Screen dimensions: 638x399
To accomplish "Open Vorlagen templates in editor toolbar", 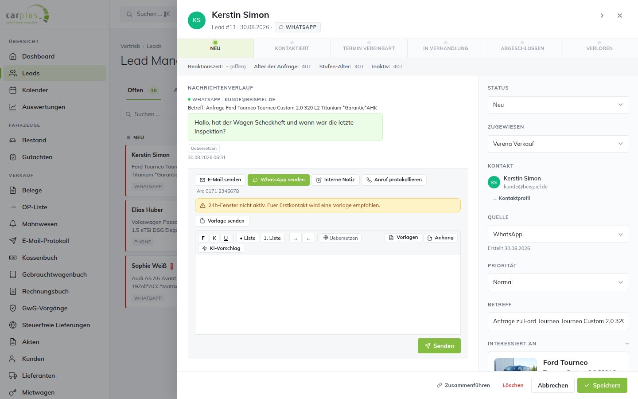I will [403, 238].
